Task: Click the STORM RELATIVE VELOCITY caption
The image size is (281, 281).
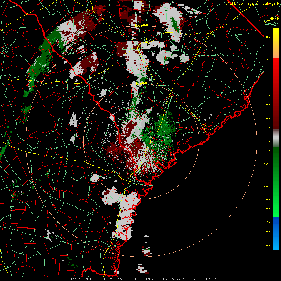Action: coord(100,279)
